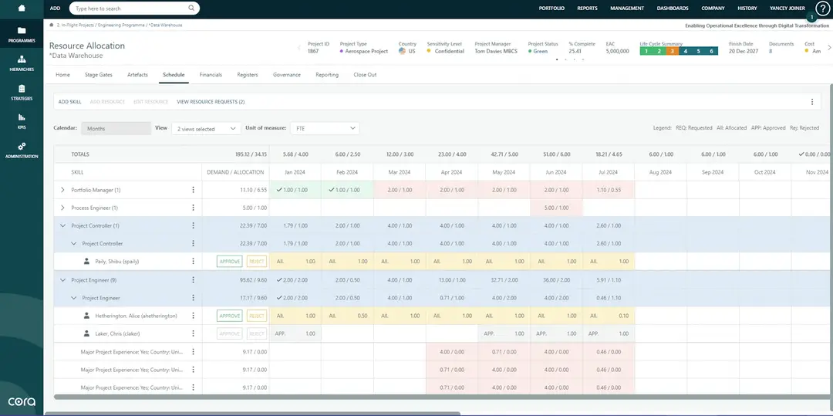833x416 pixels.
Task: Expand the Portfolio Manager skill row
Action: click(x=63, y=190)
